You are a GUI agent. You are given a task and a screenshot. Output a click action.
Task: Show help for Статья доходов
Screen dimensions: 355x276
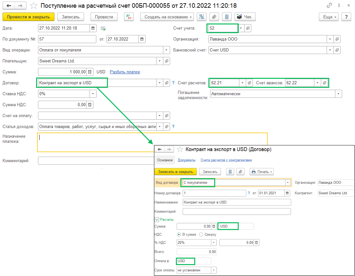173,127
